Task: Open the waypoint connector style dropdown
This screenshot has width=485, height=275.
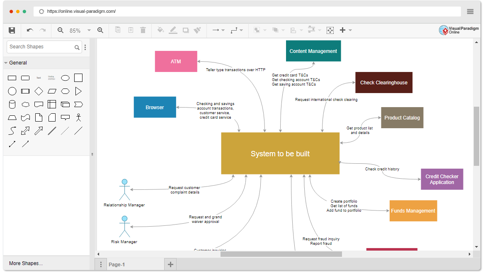Action: 237,30
